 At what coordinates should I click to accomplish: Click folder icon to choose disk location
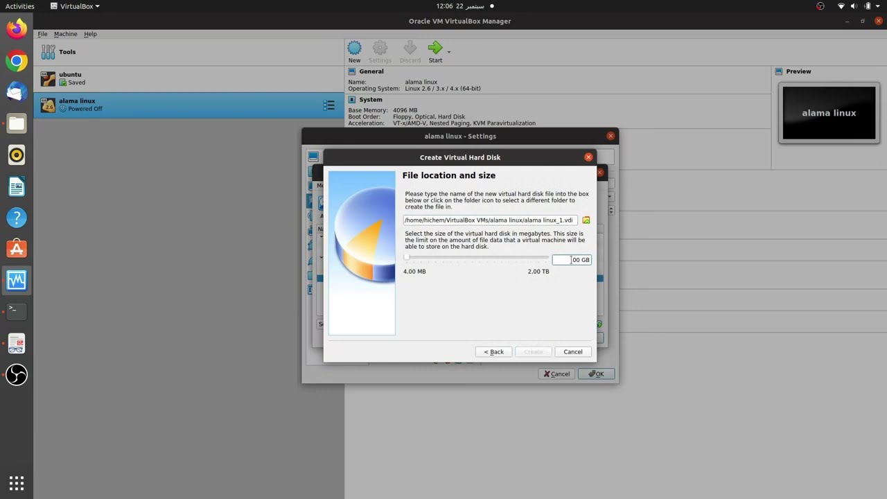pos(586,220)
